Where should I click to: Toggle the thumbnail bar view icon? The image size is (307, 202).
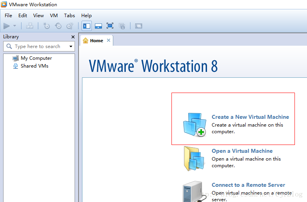pos(98,26)
